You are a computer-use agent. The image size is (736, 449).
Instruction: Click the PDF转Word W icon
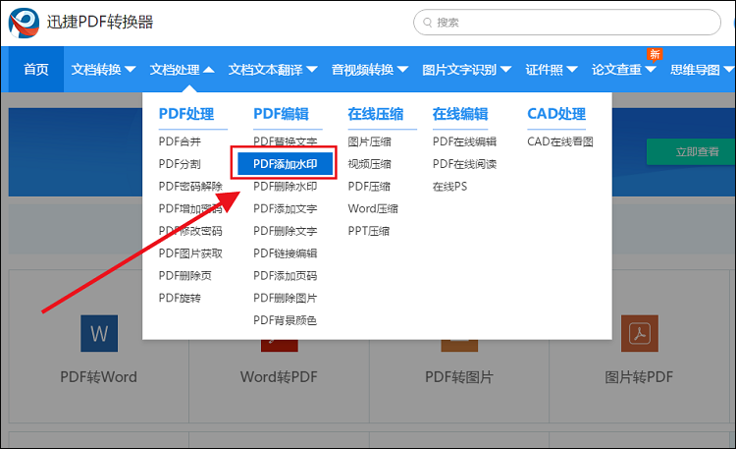coord(99,333)
